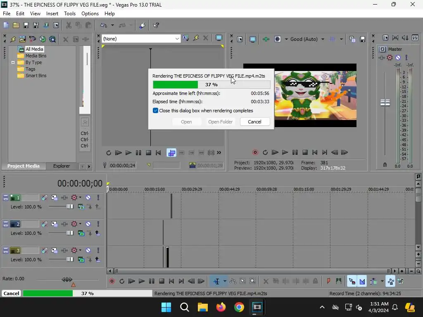Click the Insert Region icon in timeline toolbar

point(339,281)
